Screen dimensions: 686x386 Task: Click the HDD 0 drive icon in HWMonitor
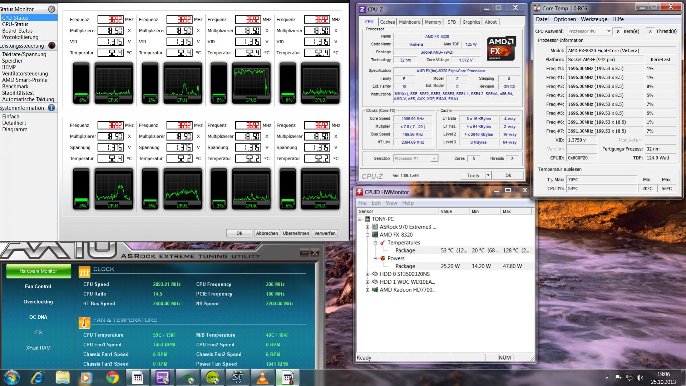(x=375, y=274)
